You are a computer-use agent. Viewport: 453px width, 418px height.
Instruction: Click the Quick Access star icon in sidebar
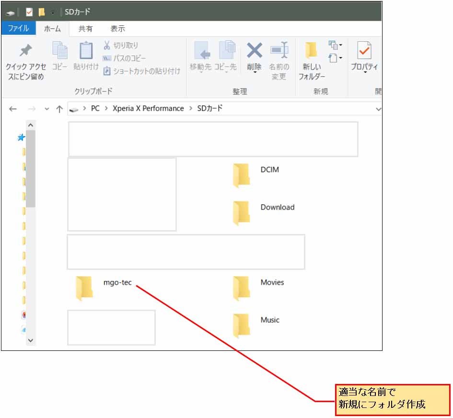[21, 138]
